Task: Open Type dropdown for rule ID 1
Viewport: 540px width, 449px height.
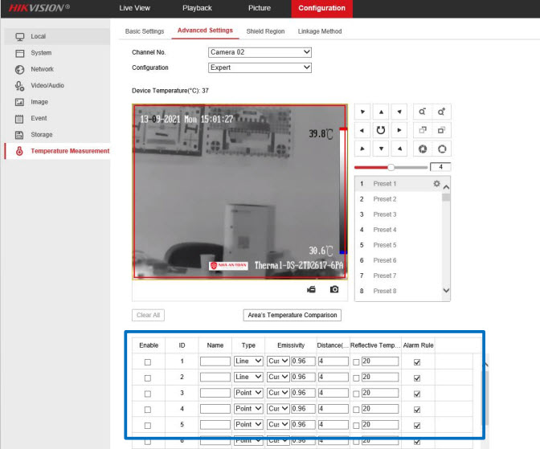Action: pyautogui.click(x=247, y=362)
